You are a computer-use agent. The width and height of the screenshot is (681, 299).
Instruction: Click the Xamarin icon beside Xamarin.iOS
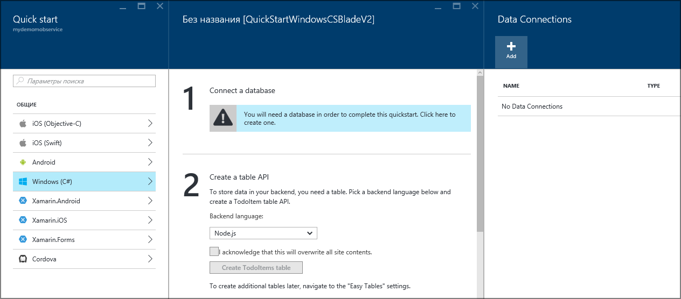[23, 220]
